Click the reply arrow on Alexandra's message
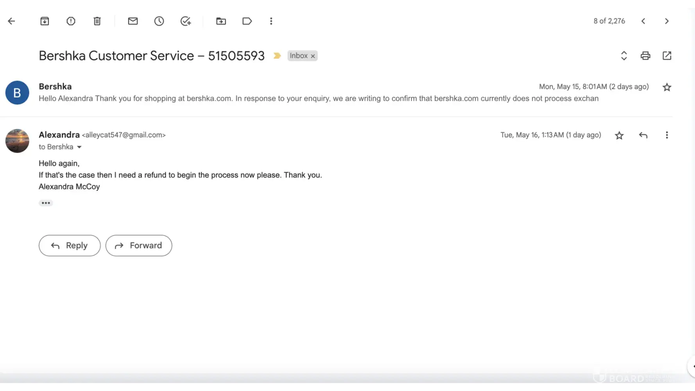 coord(643,135)
